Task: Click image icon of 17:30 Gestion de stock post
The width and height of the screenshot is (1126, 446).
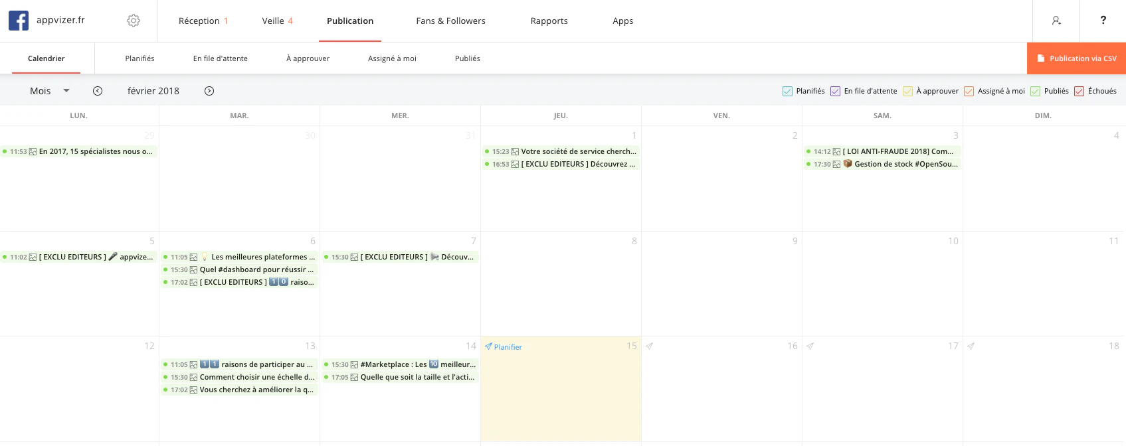Action: pos(836,165)
